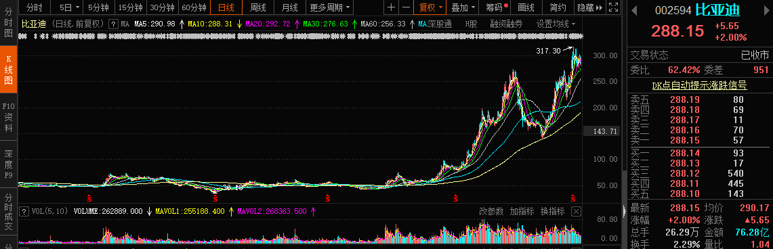
Task: Enable 画线 drawing tools
Action: click(526, 7)
